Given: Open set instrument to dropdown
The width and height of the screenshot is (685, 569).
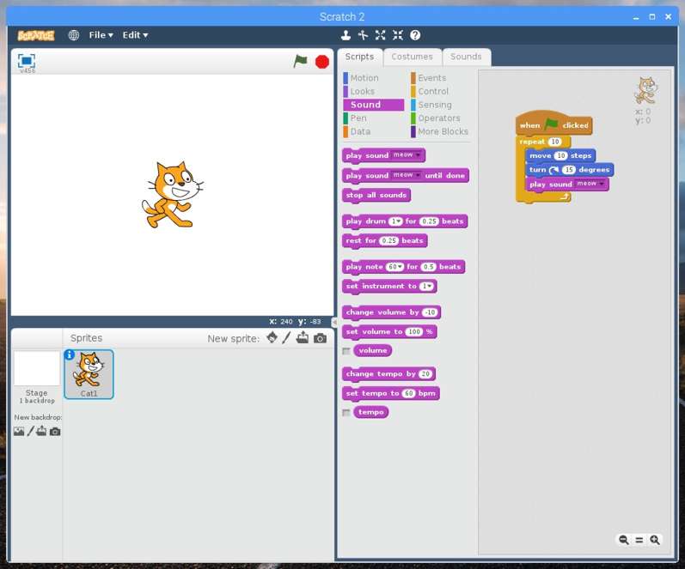Looking at the screenshot, I should (426, 287).
